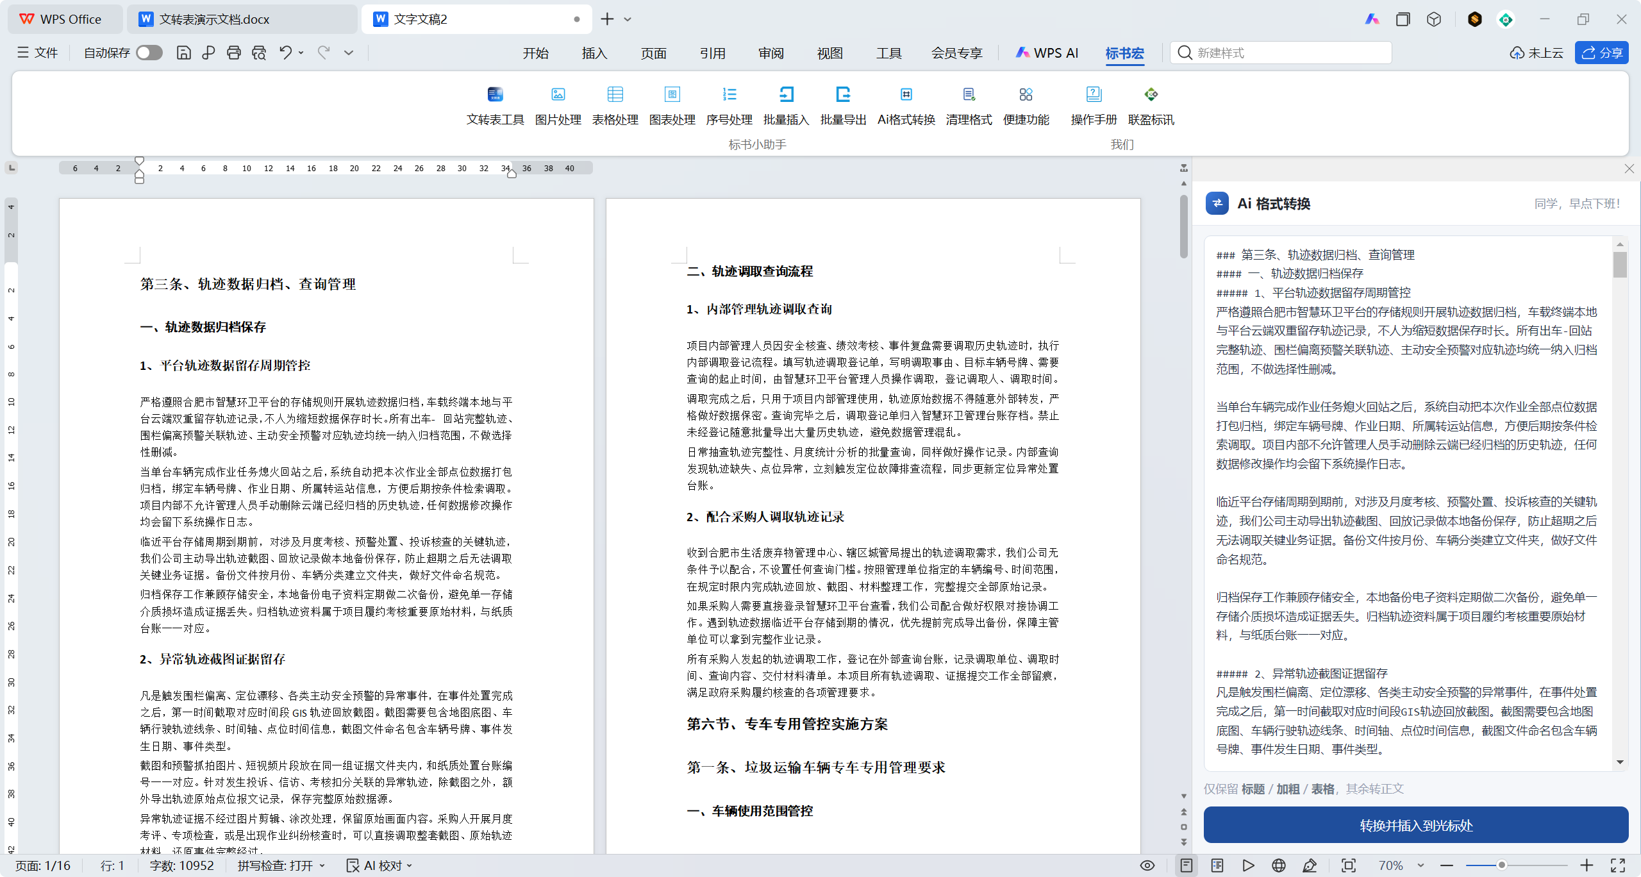
Task: Click the 图表处理 icon
Action: coord(672,95)
